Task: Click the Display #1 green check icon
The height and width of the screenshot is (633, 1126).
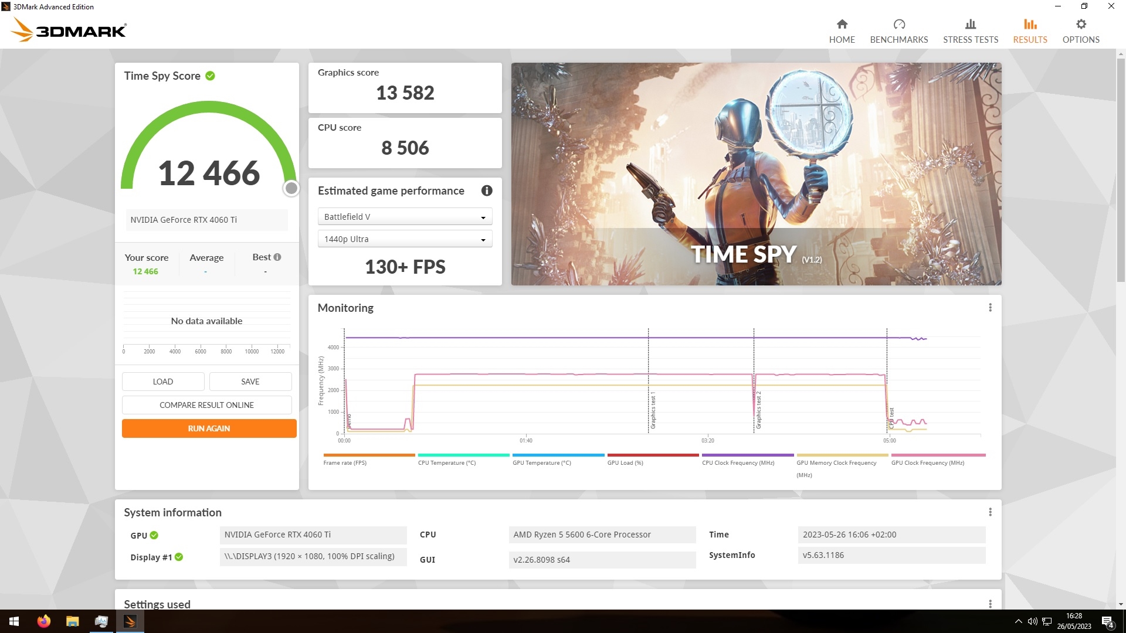Action: pos(179,557)
